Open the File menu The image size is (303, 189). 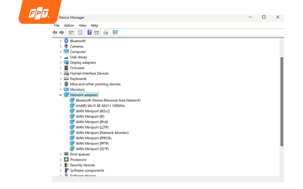57,25
